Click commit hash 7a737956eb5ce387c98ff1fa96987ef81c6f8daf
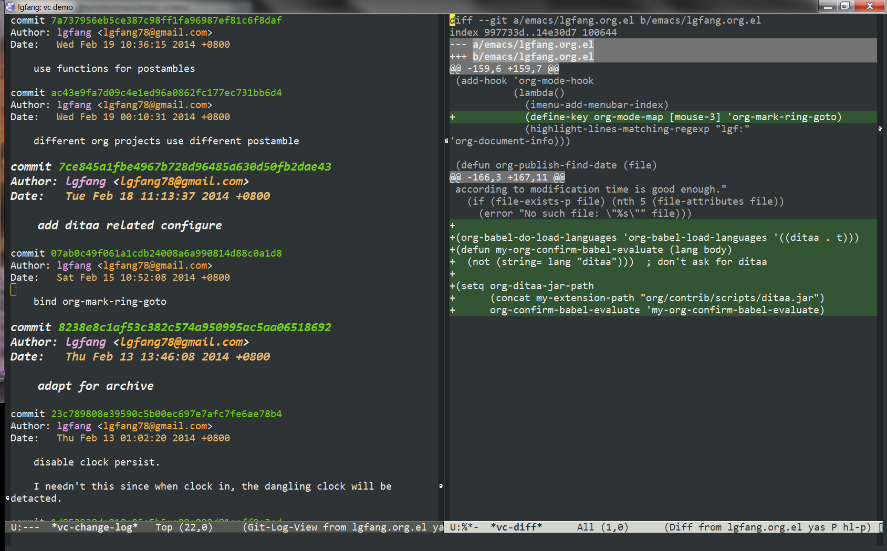The image size is (887, 551). tap(166, 20)
